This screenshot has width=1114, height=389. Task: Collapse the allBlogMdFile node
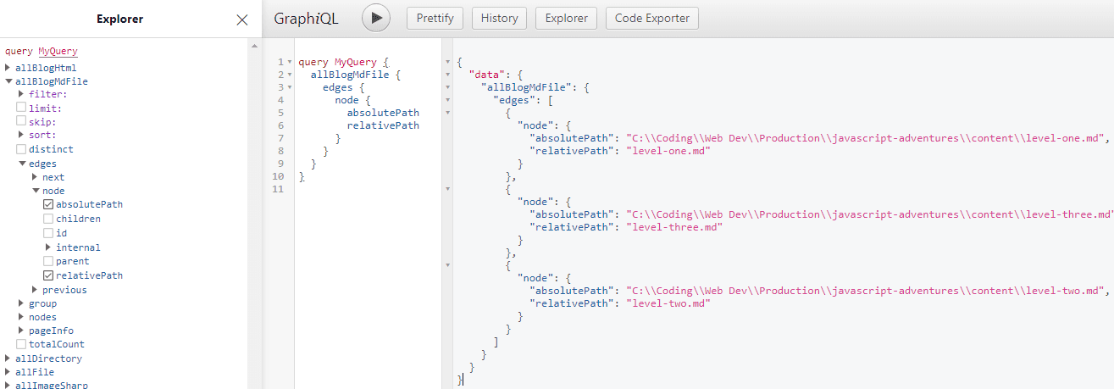(8, 81)
